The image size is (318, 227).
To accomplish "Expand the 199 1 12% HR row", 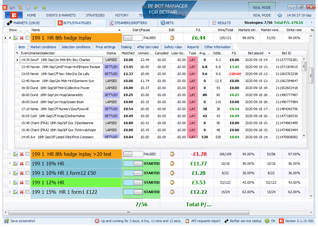I will 10,182.
